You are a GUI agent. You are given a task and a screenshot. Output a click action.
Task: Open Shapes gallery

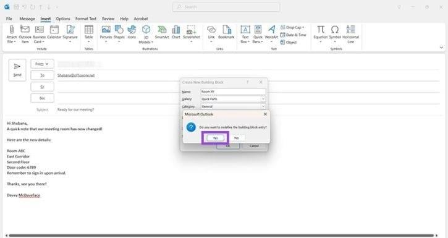(x=119, y=34)
